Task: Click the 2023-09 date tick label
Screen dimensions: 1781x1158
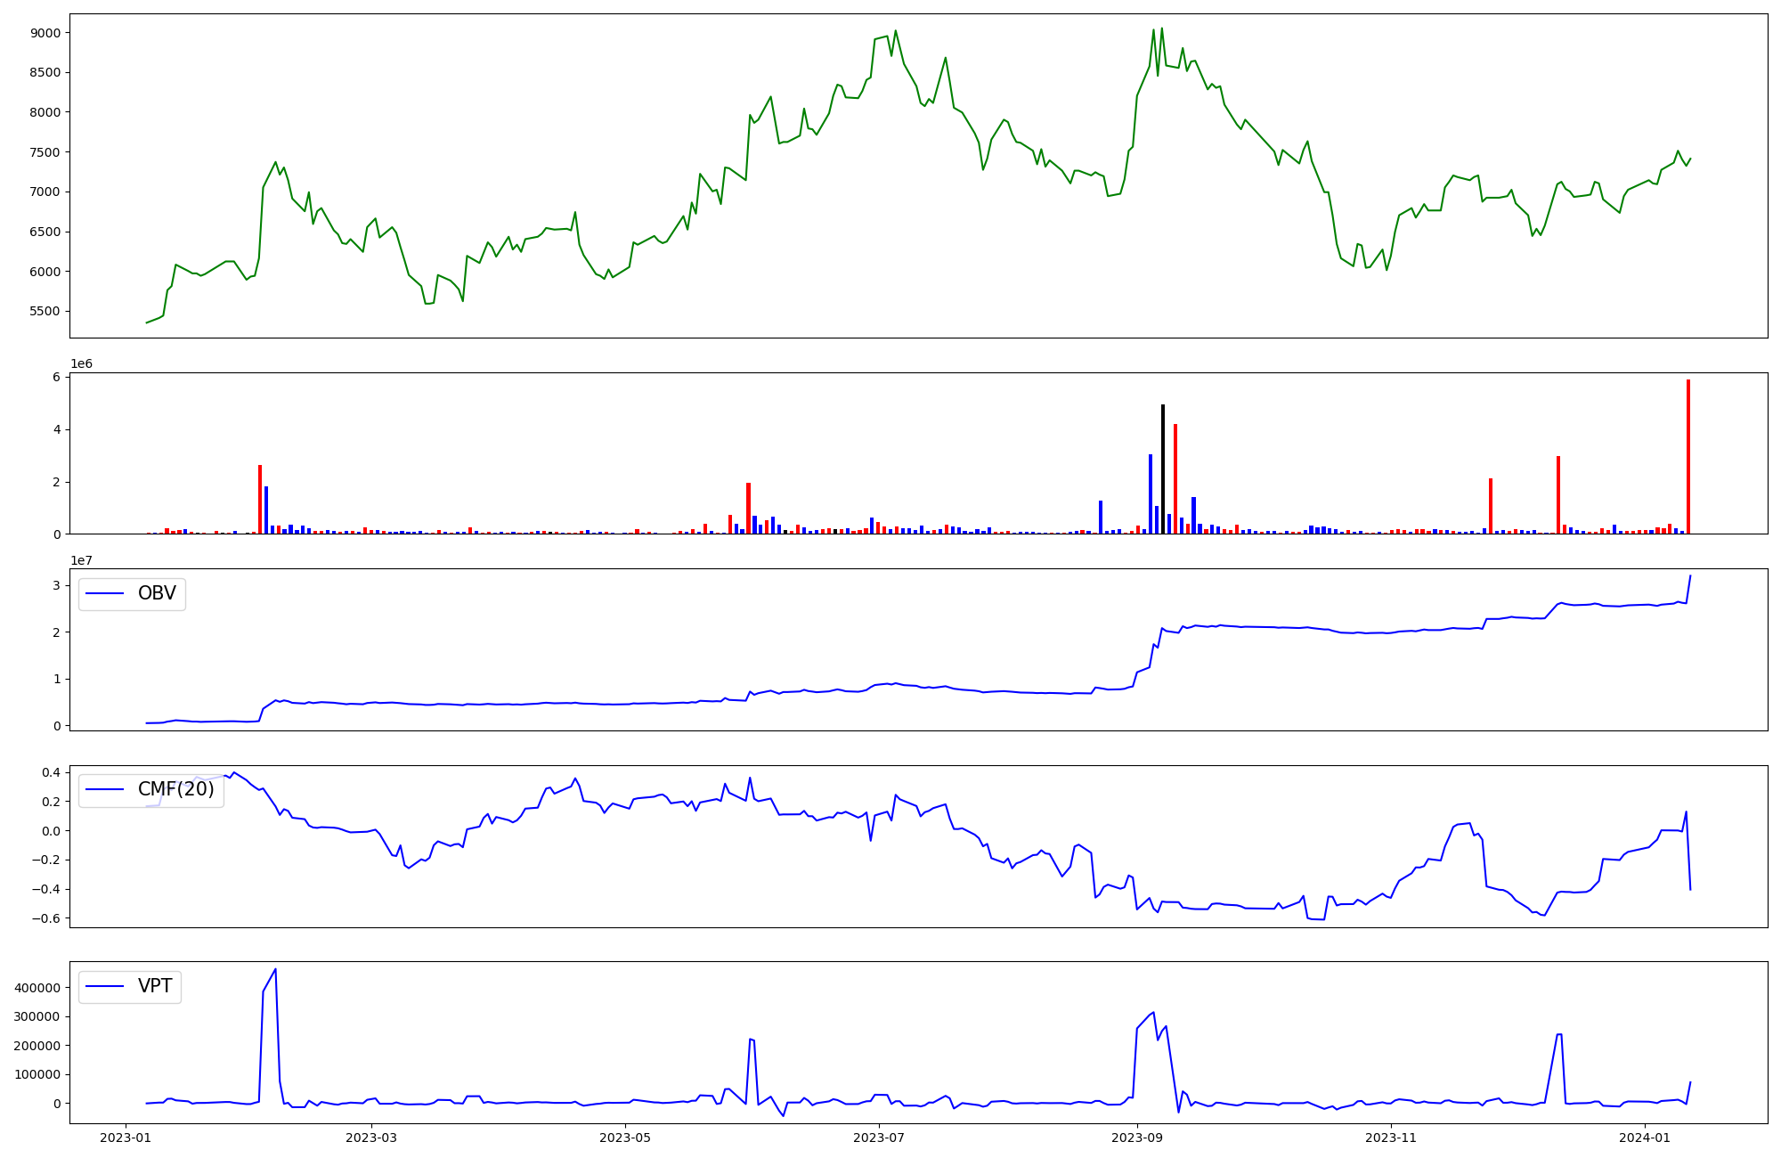Action: pos(1137,1138)
